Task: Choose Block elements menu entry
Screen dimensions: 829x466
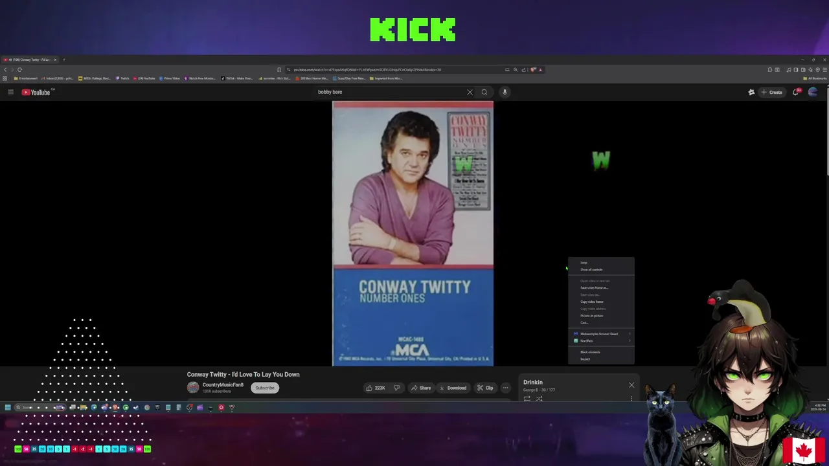Action: point(601,352)
